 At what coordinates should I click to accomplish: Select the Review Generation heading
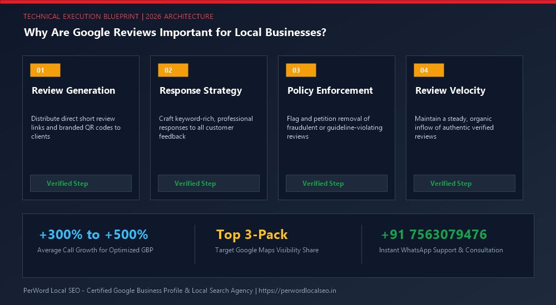(x=73, y=90)
